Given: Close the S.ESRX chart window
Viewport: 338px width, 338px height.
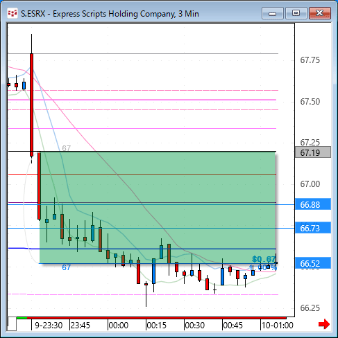Looking at the screenshot, I should click(x=320, y=13).
